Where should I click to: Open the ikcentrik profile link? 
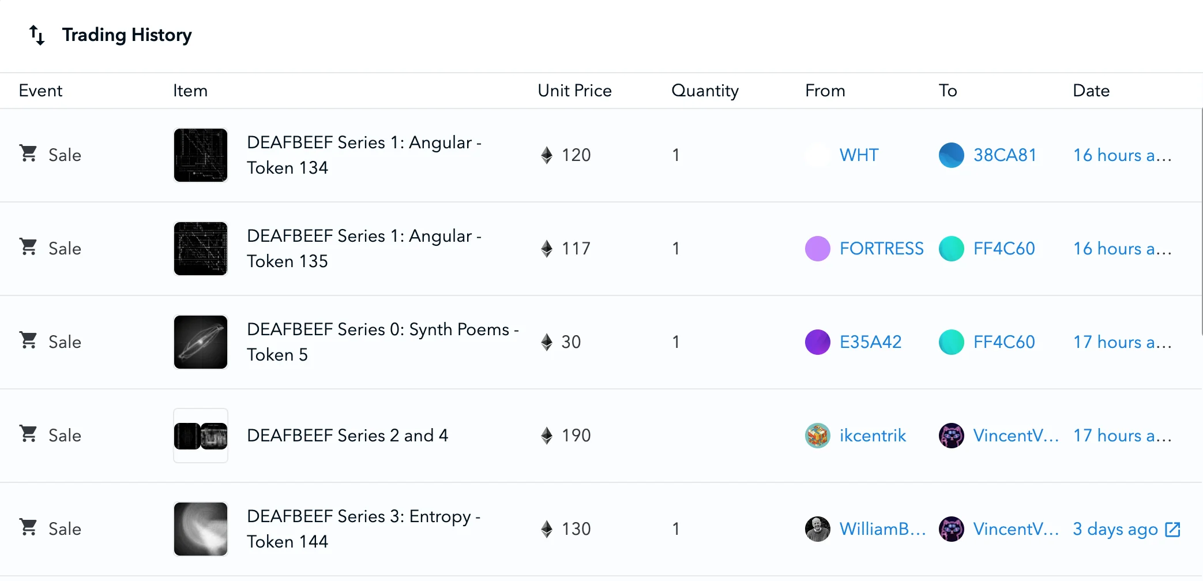pyautogui.click(x=873, y=436)
